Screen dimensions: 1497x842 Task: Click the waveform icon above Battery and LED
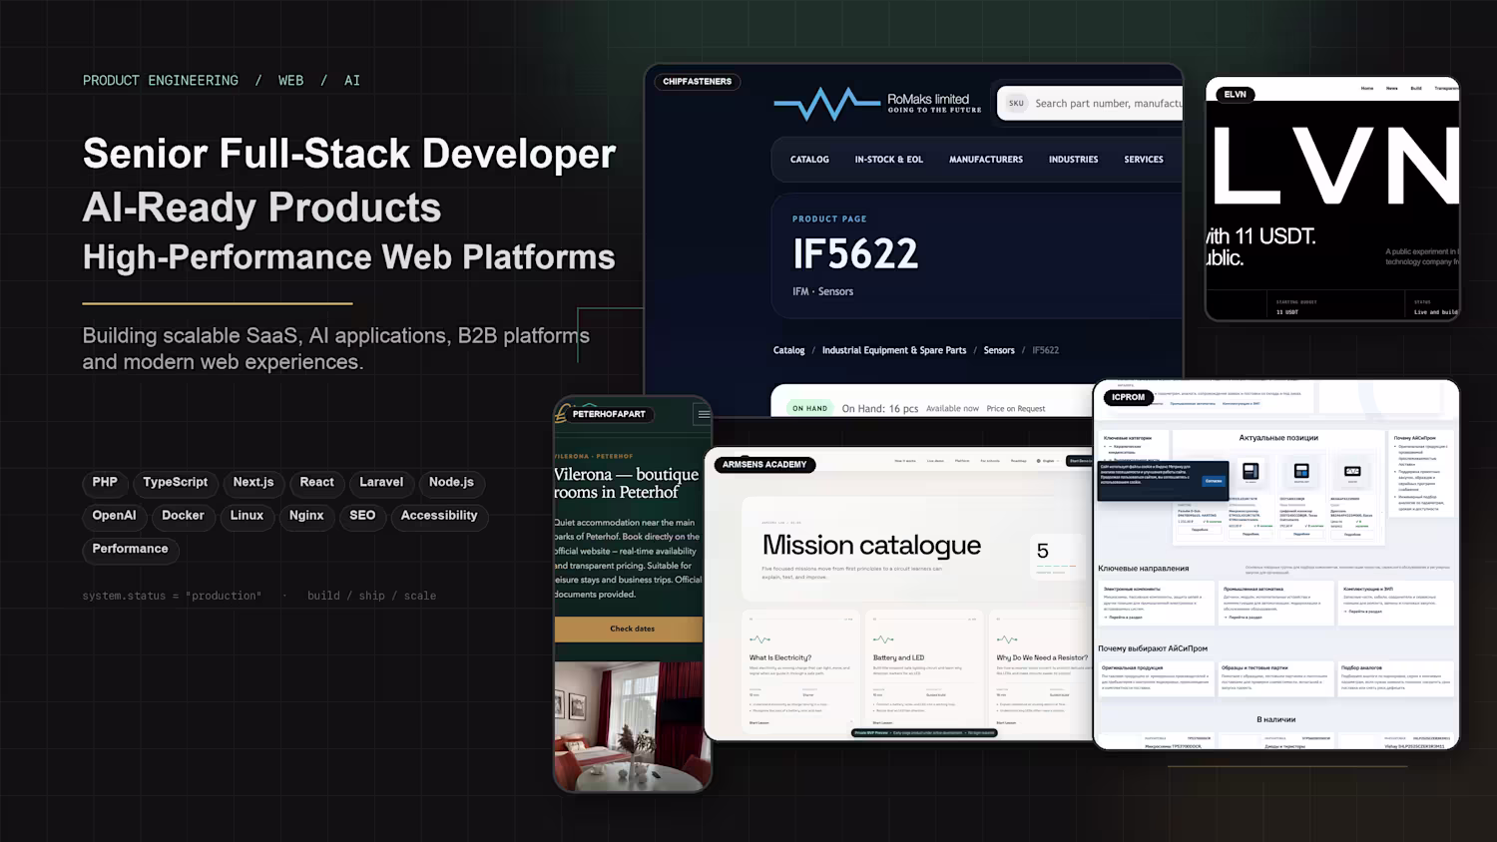coord(883,639)
